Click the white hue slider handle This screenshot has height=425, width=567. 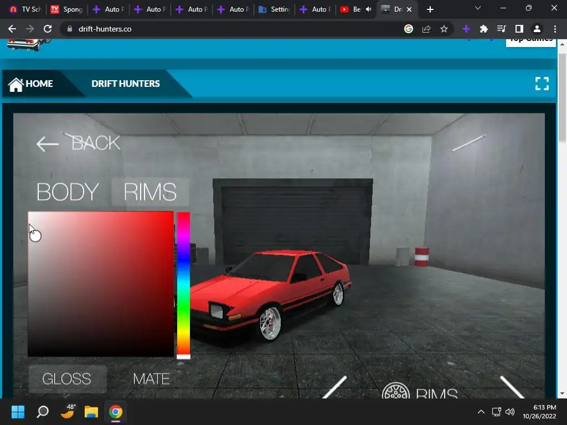(183, 357)
